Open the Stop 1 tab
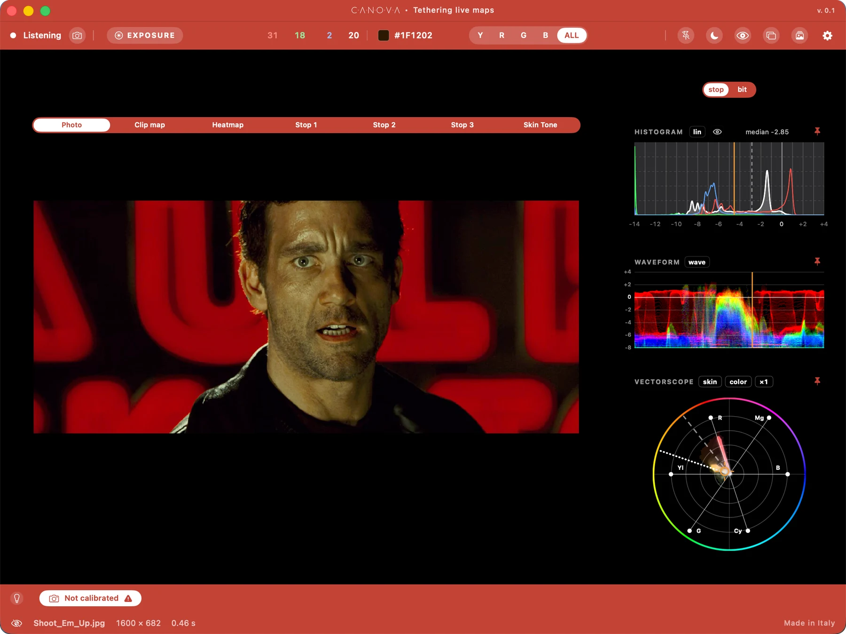Viewport: 846px width, 634px height. coord(306,125)
